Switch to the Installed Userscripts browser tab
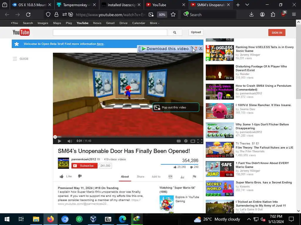Image resolution: width=301 pixels, height=225 pixels. pos(121,5)
